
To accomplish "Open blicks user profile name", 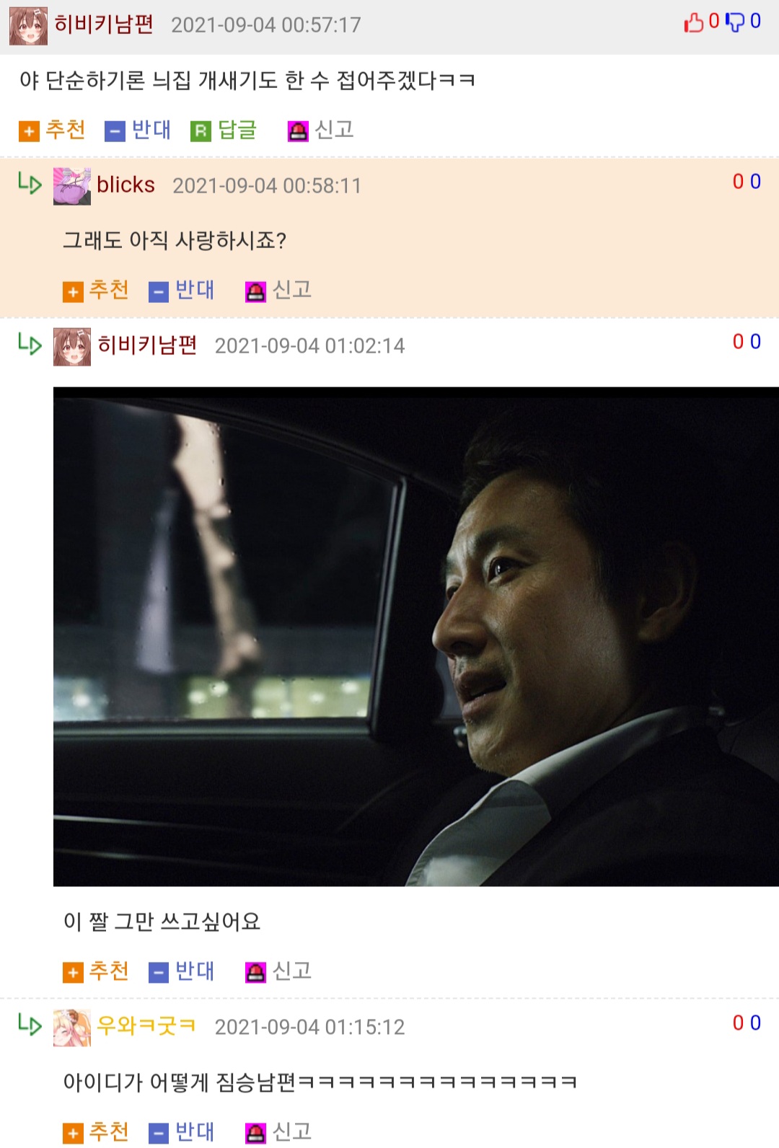I will coord(126,185).
